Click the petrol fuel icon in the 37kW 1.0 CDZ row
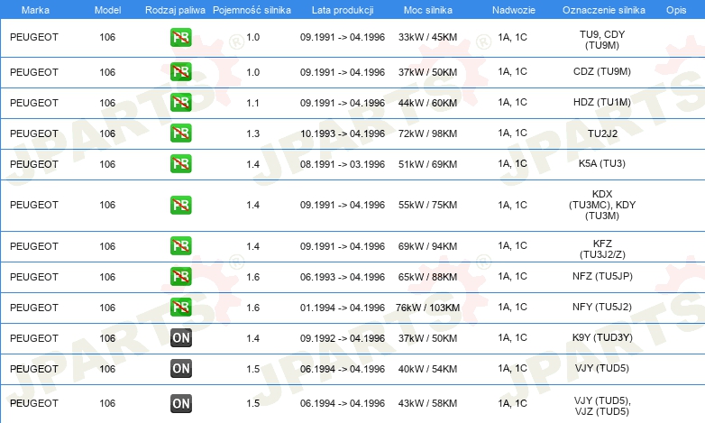 (180, 72)
